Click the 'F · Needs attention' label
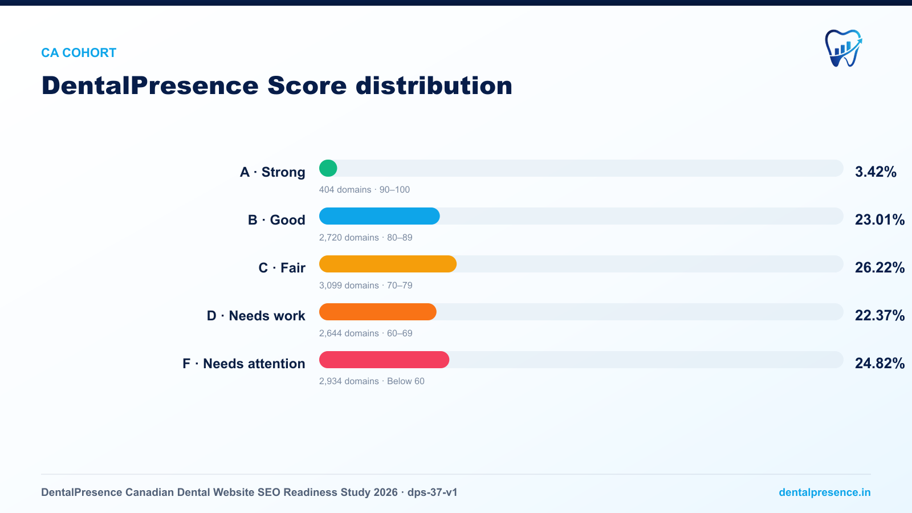Image resolution: width=912 pixels, height=513 pixels. coord(243,364)
